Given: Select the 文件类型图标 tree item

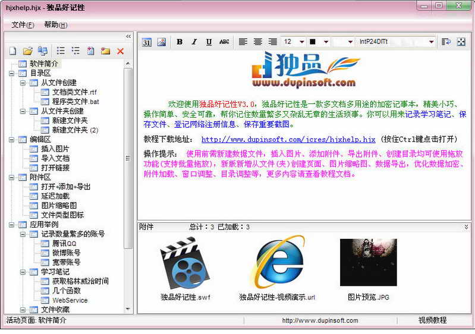Looking at the screenshot, I should tap(62, 215).
